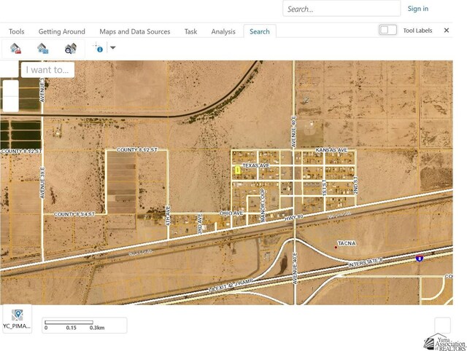Click the 2ND ST street label
Viewport: 467px width, 351px height.
(x=355, y=185)
